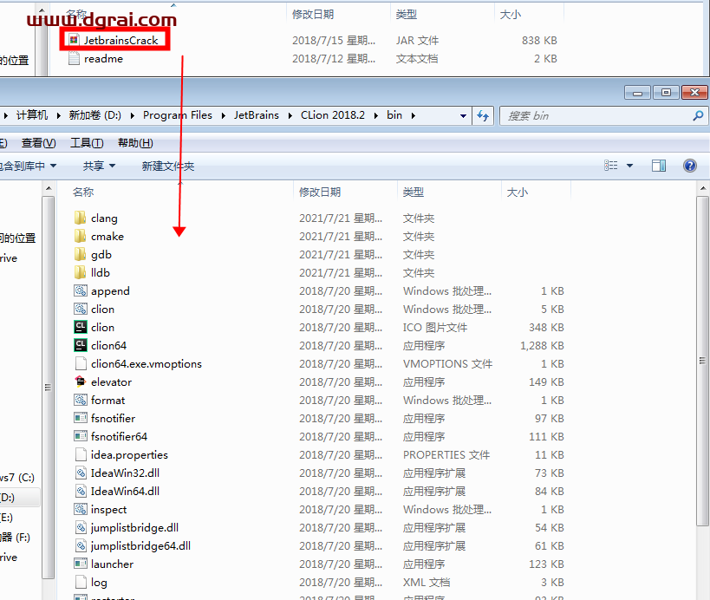Click the search magnifier icon
Screen dimensions: 710x600
[x=698, y=116]
